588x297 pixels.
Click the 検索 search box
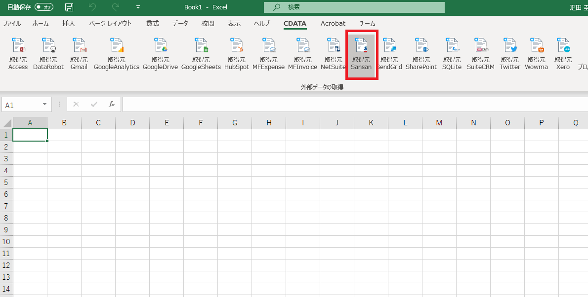click(354, 7)
